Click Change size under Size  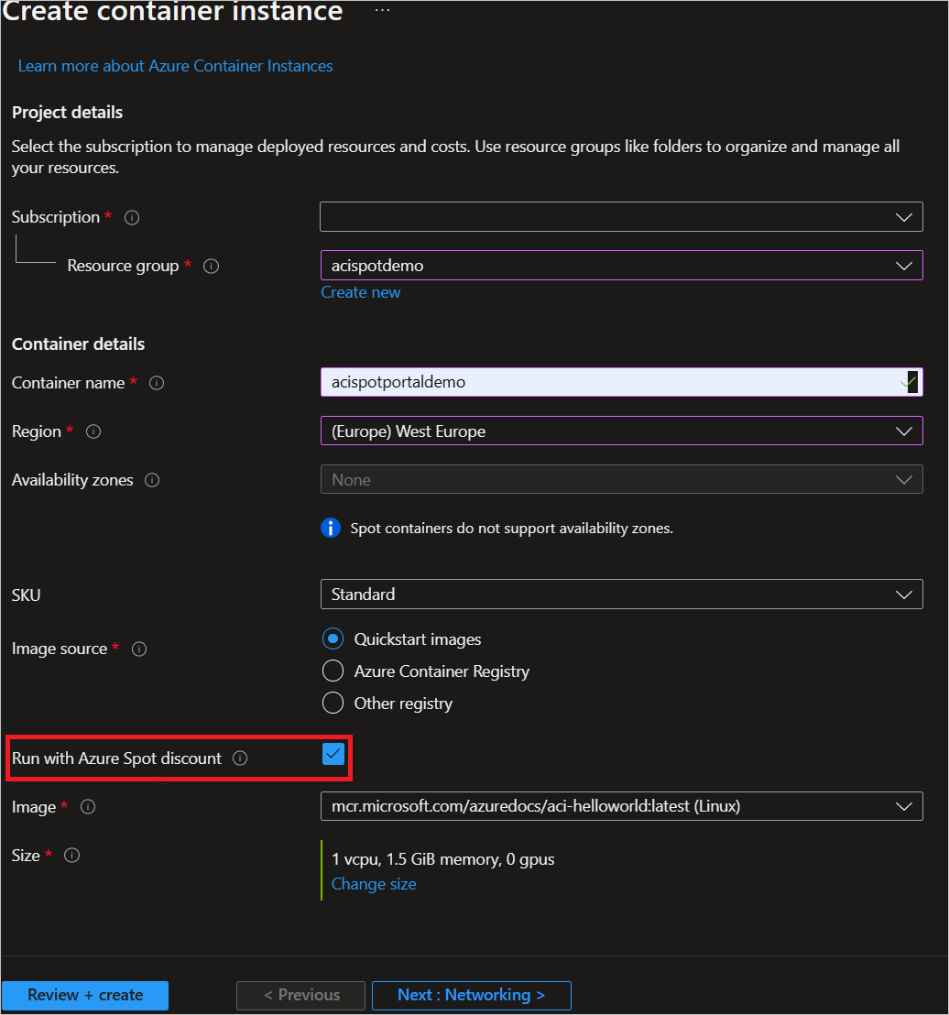click(373, 883)
